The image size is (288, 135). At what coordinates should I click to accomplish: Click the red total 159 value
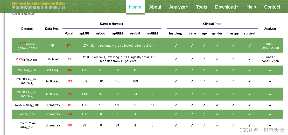69,114
